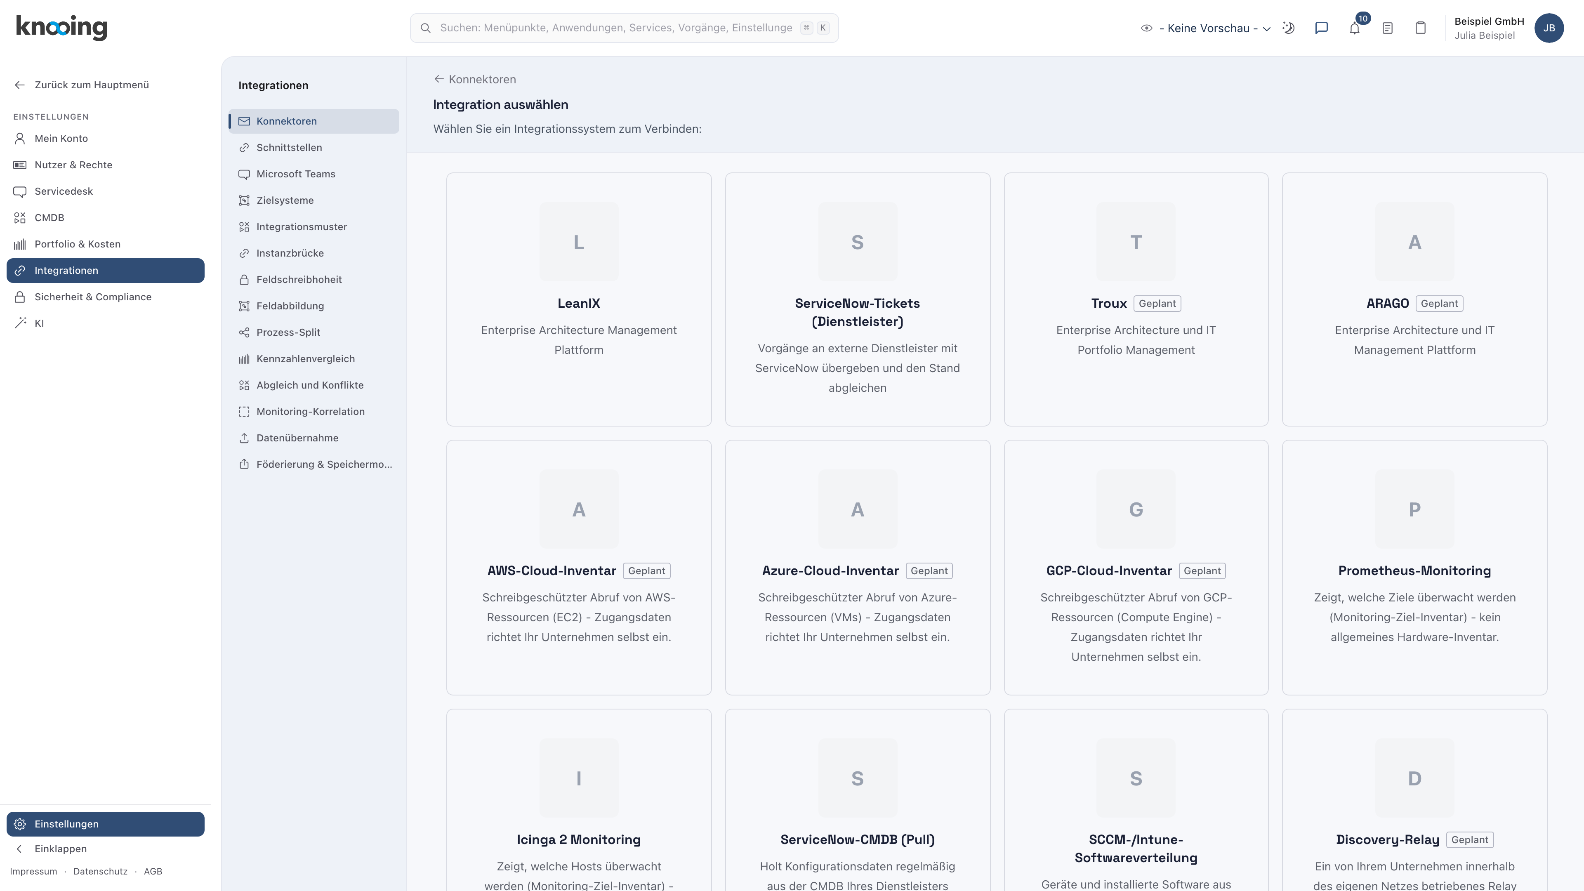This screenshot has height=891, width=1584.
Task: Select the LeanIX integration card
Action: click(579, 299)
